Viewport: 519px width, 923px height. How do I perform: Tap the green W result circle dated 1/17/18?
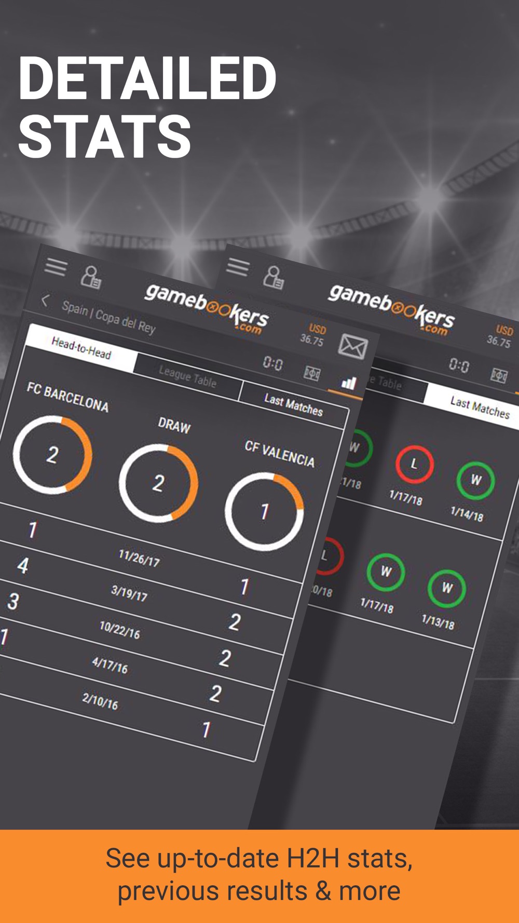[x=386, y=572]
